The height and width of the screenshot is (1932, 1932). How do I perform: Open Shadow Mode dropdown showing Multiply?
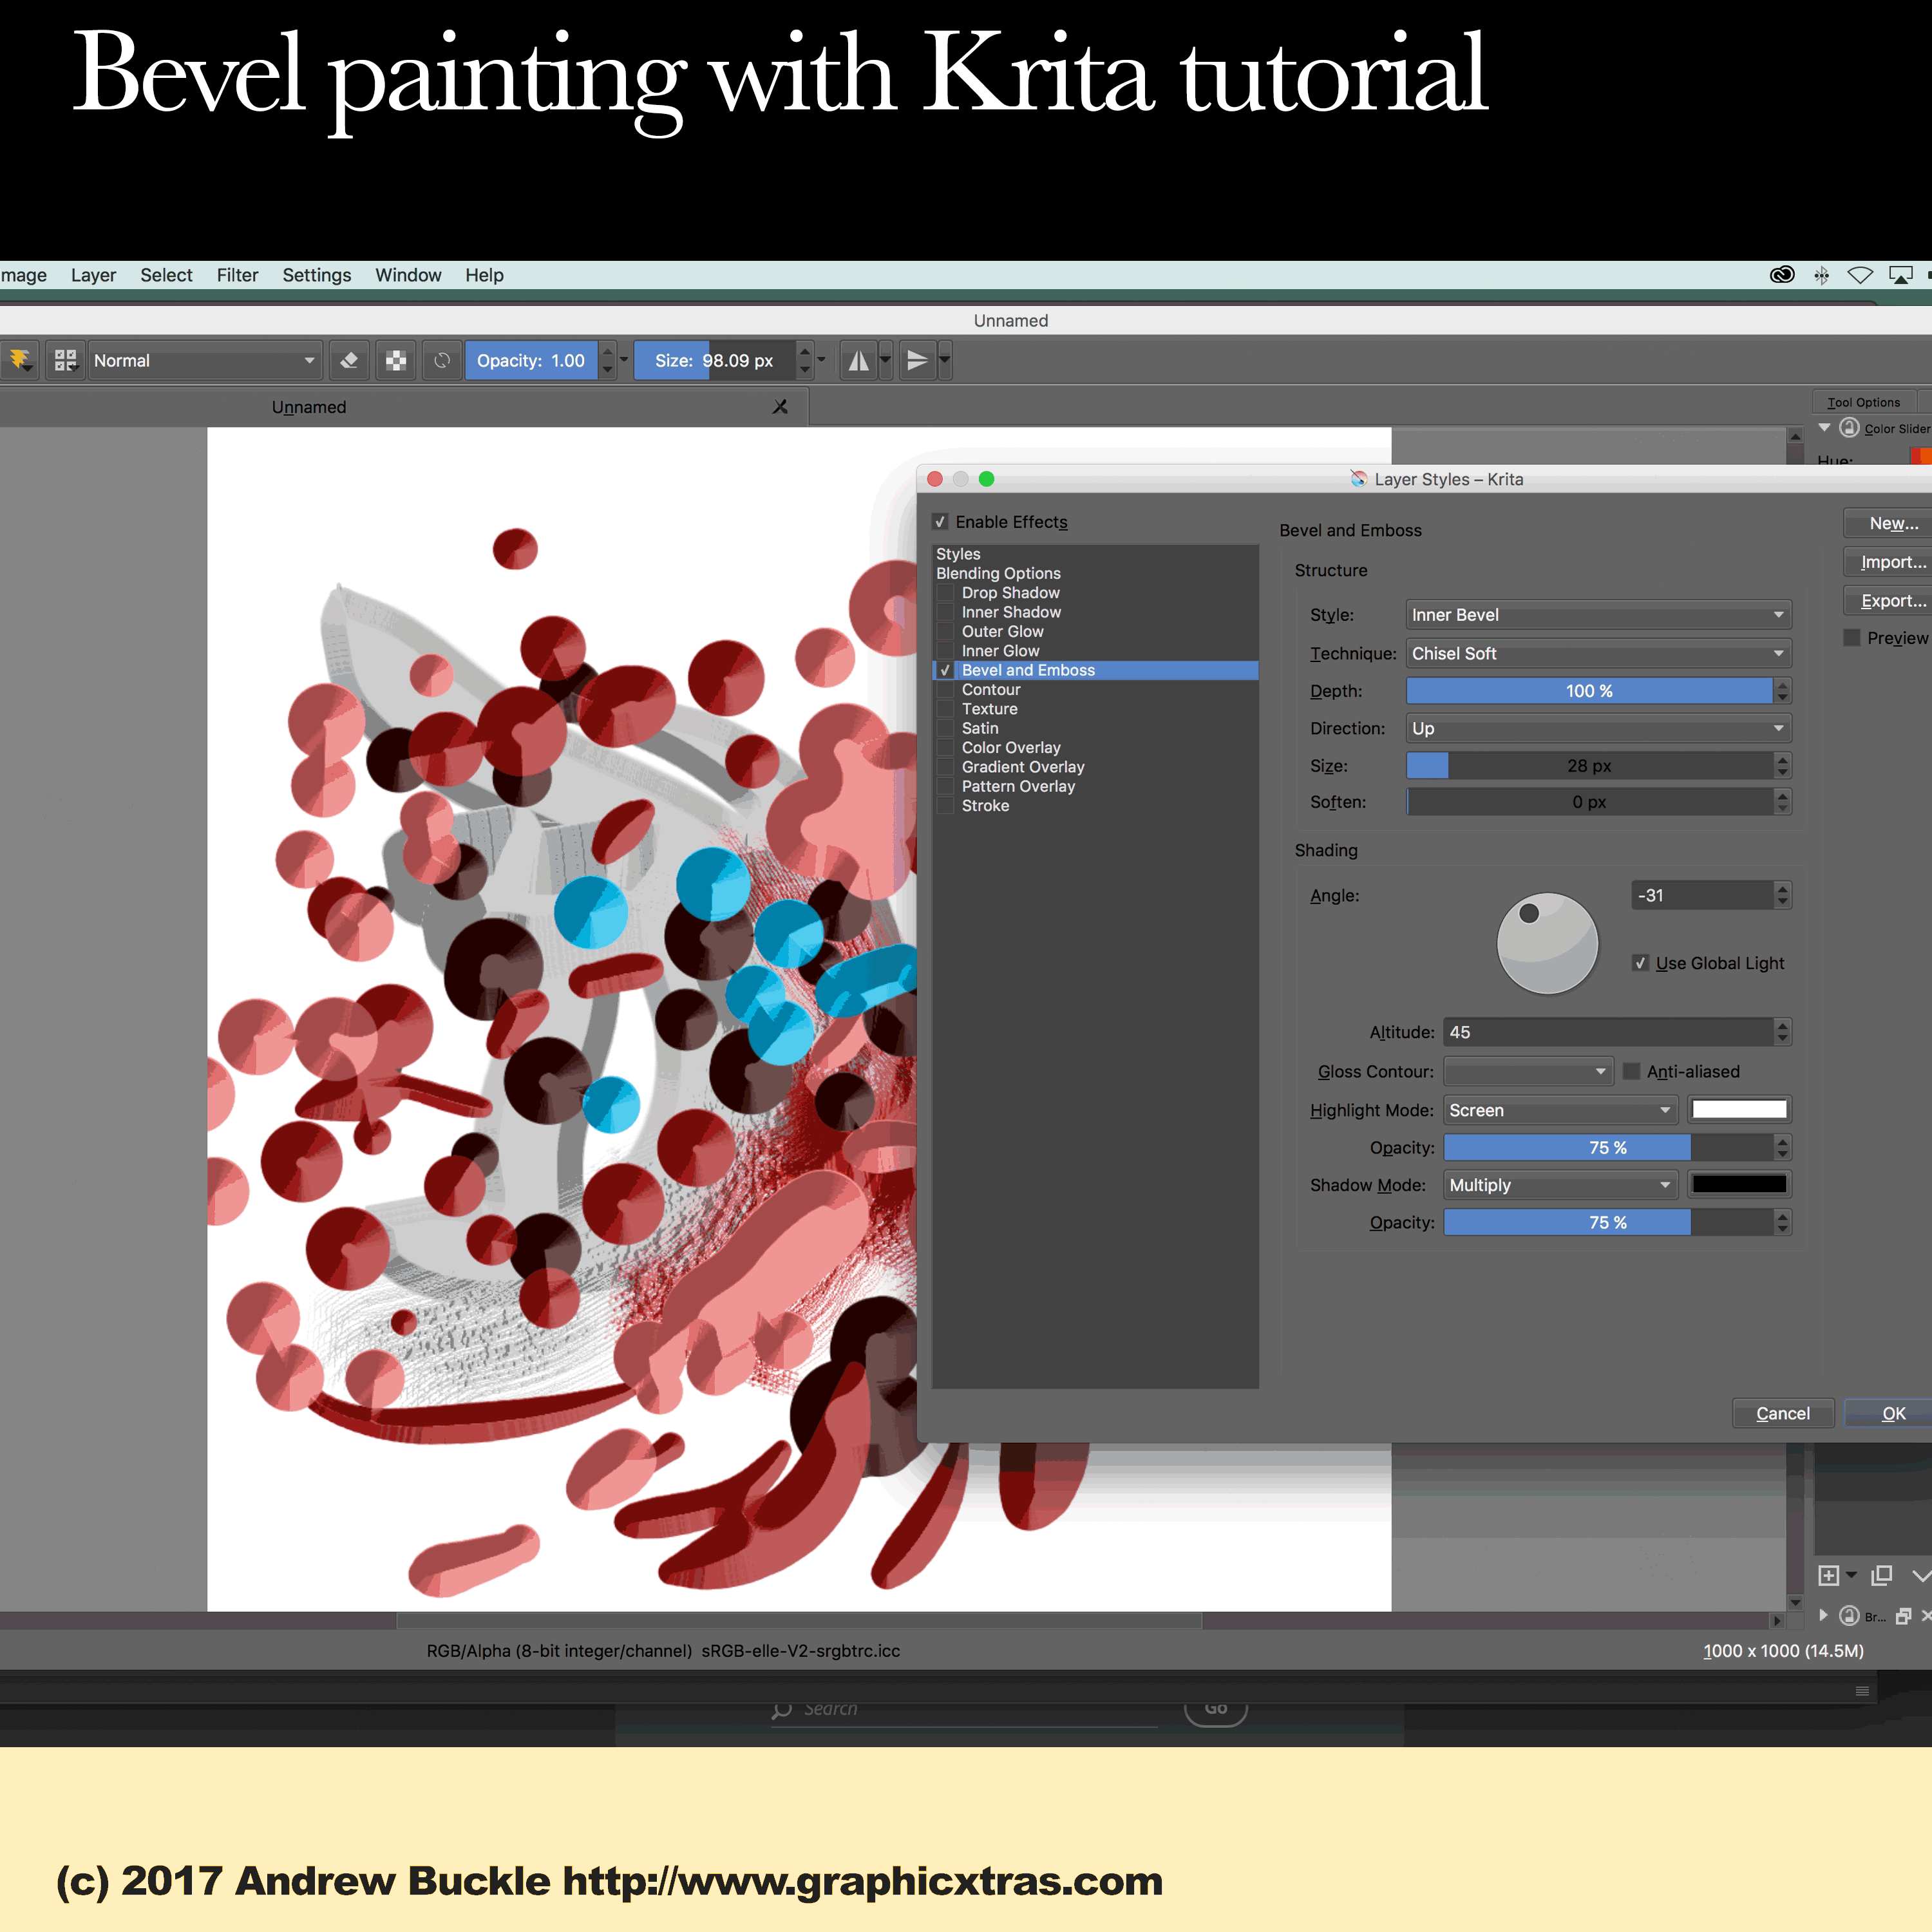(x=1560, y=1185)
